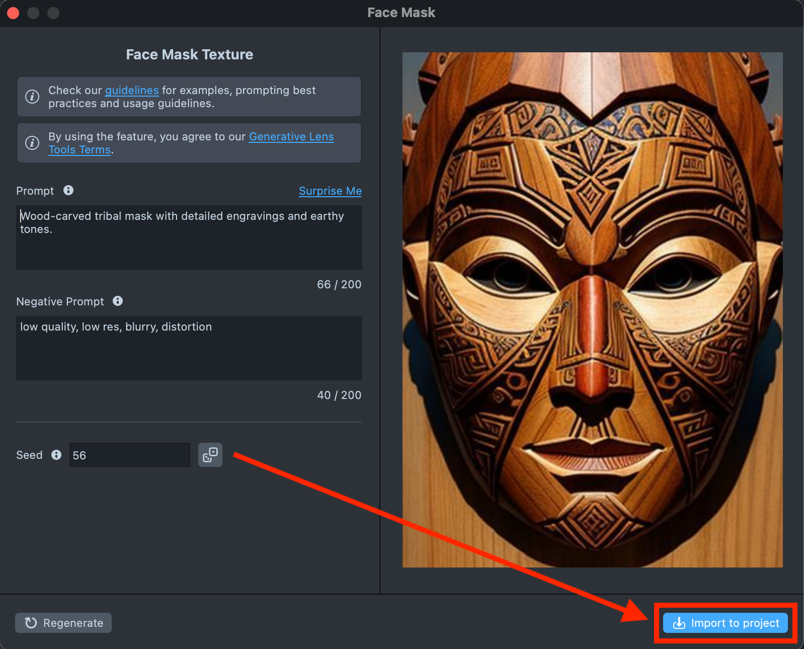
Task: Click the generated wooden mask preview image
Action: tap(593, 310)
